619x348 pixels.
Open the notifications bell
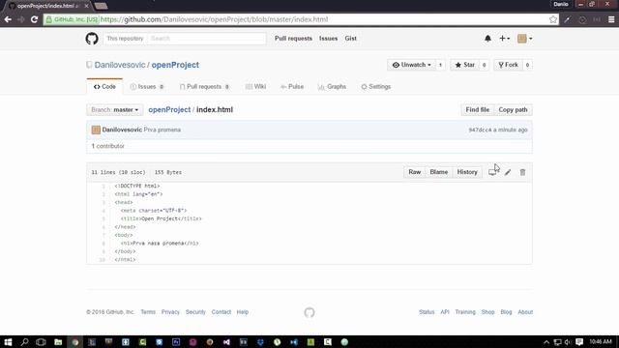487,39
